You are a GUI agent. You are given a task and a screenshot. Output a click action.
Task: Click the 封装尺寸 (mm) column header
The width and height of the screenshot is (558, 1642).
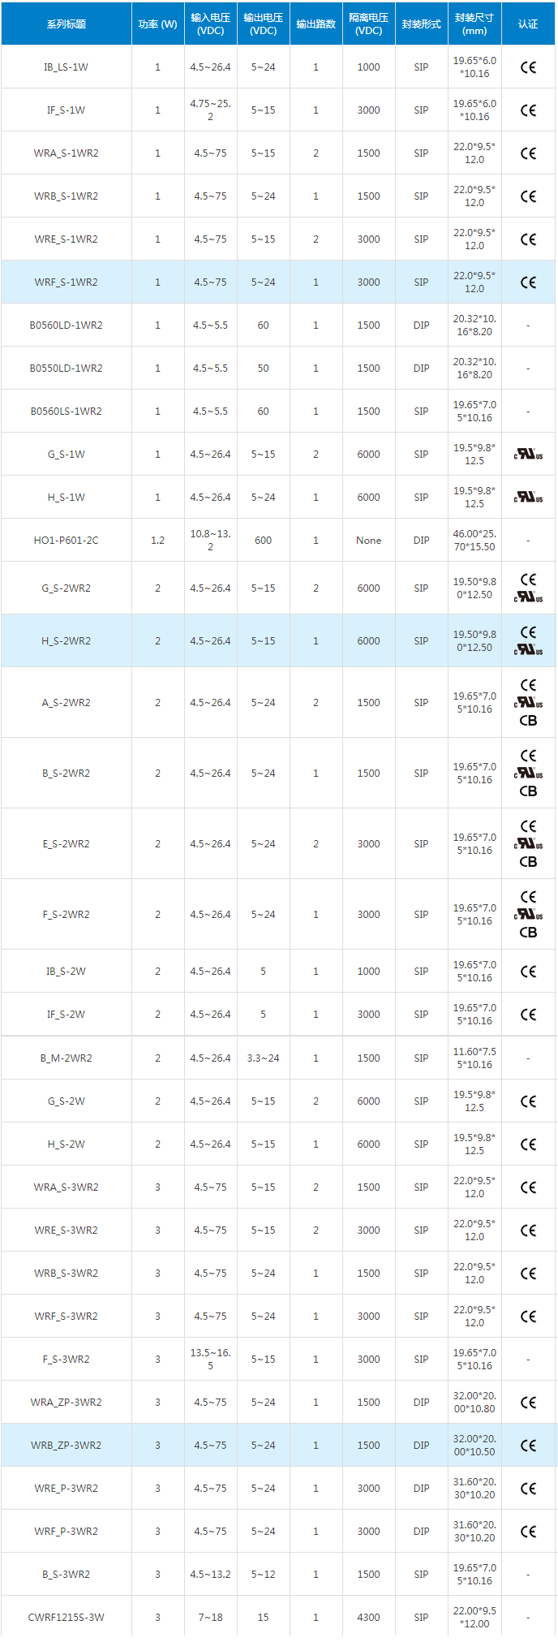click(x=474, y=24)
